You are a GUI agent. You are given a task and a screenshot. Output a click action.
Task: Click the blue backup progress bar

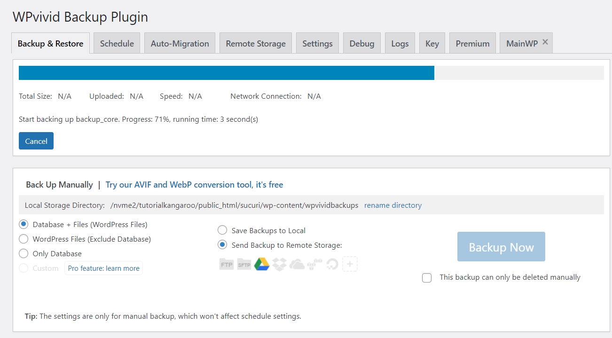point(227,72)
